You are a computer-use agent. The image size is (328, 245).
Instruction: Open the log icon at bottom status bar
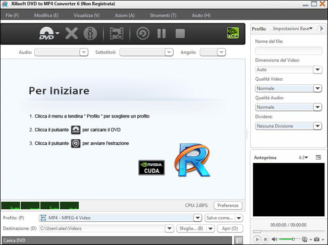(x=239, y=240)
